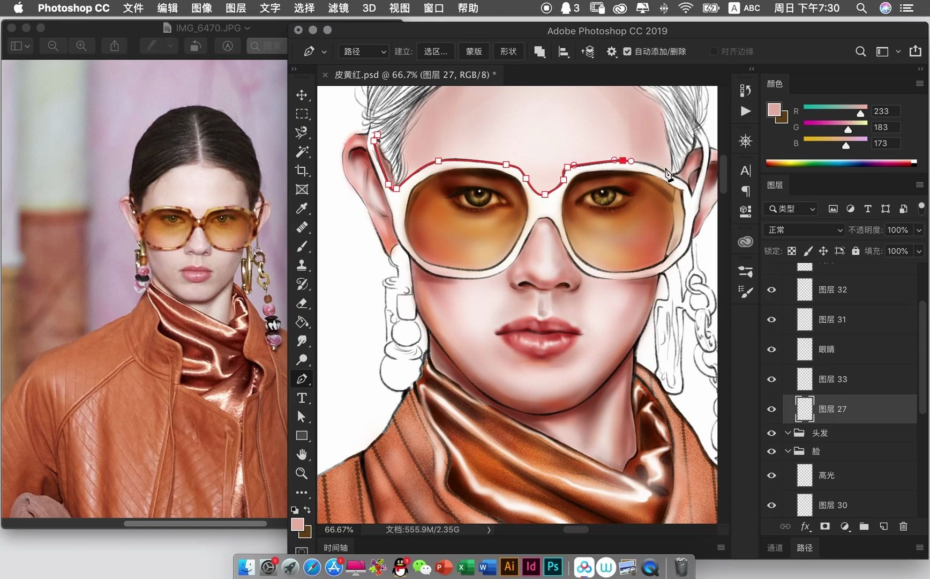Delete layer with trash icon
930x579 pixels.
coord(903,526)
